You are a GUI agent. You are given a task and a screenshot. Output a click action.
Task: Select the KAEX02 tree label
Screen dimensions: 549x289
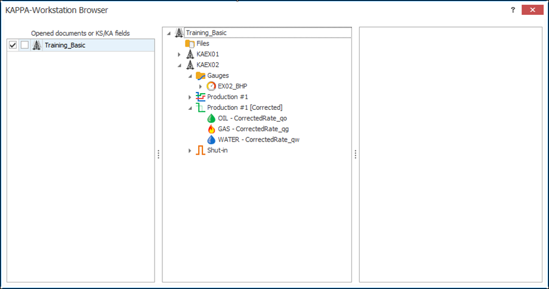click(208, 65)
